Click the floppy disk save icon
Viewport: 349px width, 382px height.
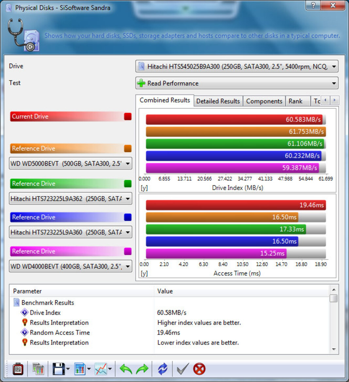[x=58, y=369]
